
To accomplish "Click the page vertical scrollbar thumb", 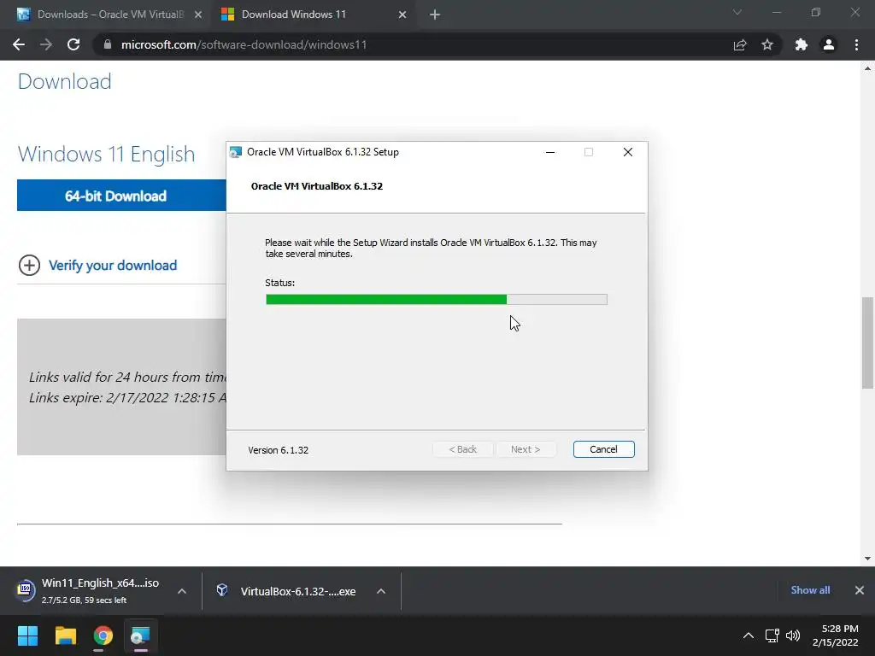I will [x=867, y=343].
